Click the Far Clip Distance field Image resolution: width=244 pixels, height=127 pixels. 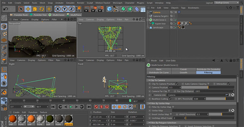214,91
